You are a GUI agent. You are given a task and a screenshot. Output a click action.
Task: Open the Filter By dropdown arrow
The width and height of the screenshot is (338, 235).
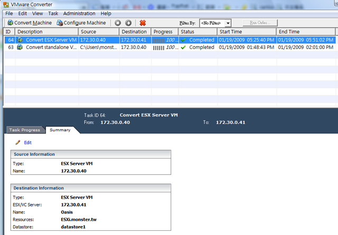coord(228,23)
